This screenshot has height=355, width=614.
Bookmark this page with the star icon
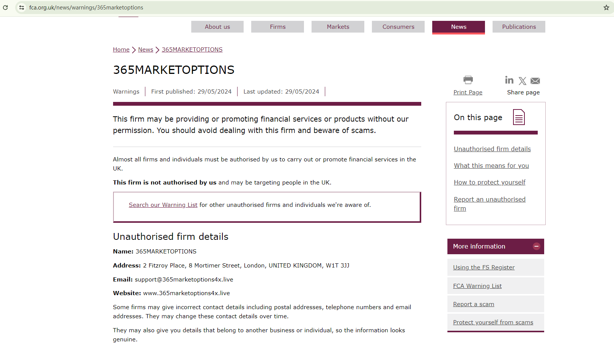[x=606, y=8]
